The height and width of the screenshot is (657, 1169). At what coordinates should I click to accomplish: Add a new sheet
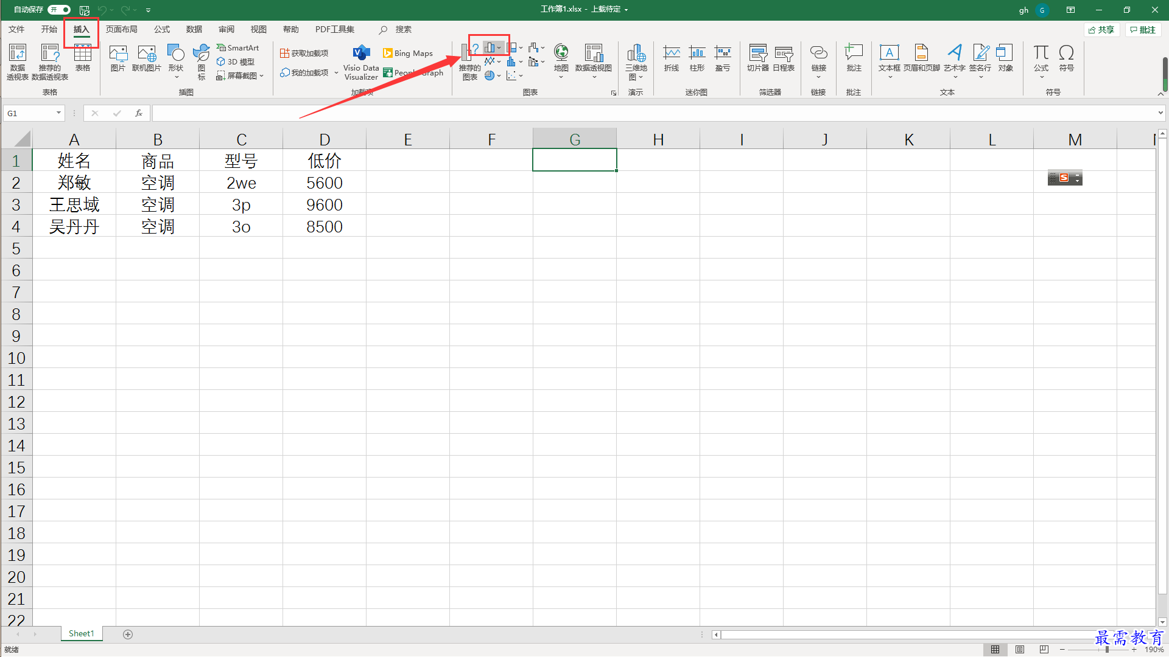coord(128,634)
